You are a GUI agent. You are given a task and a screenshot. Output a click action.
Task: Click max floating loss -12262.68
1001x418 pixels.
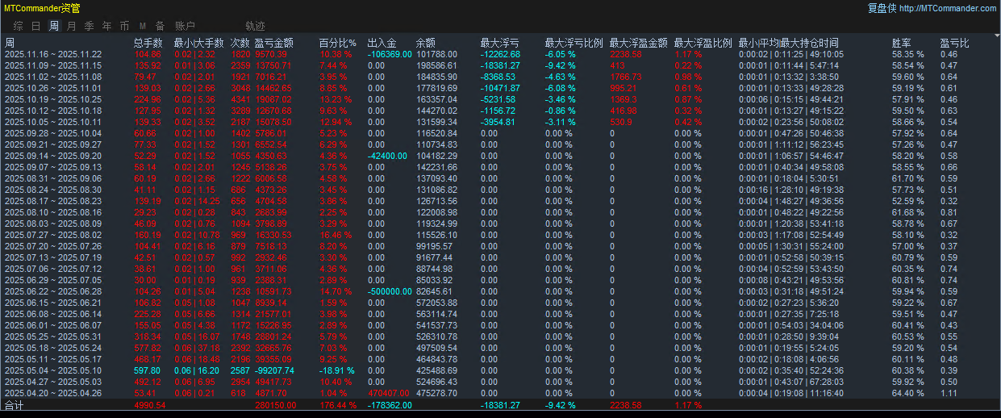pos(500,54)
